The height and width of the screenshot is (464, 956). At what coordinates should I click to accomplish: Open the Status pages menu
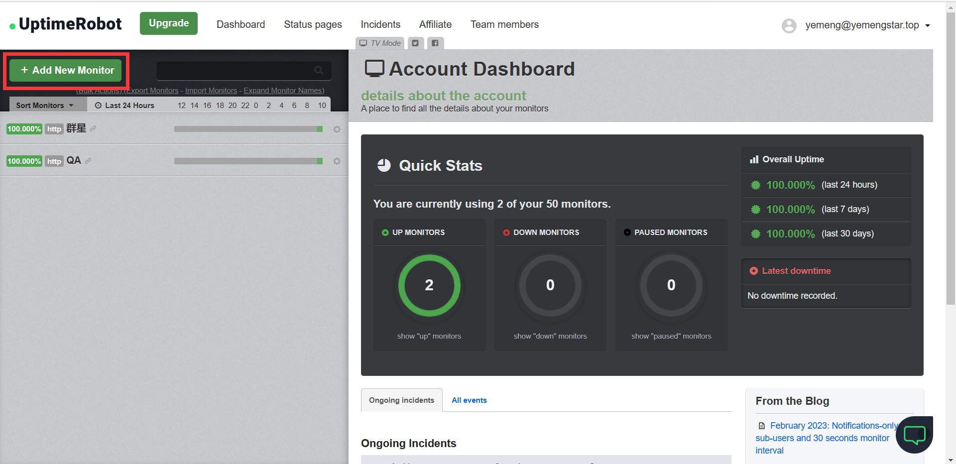[x=313, y=24]
